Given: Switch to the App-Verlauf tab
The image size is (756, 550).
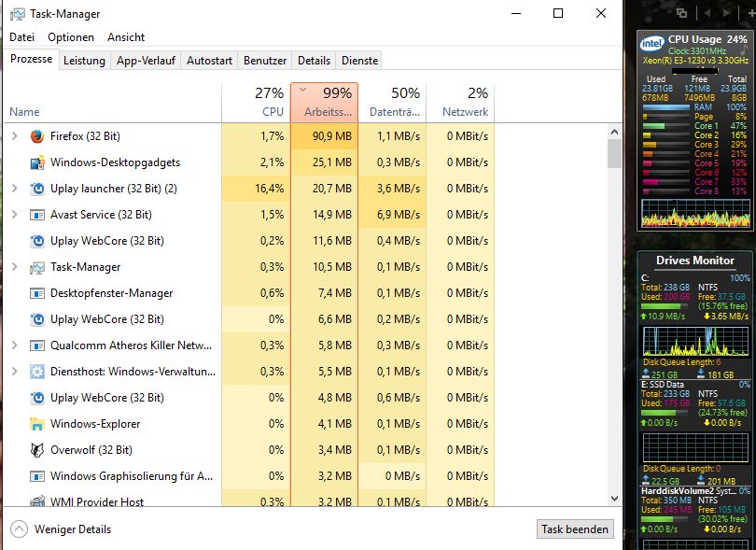Looking at the screenshot, I should 146,61.
